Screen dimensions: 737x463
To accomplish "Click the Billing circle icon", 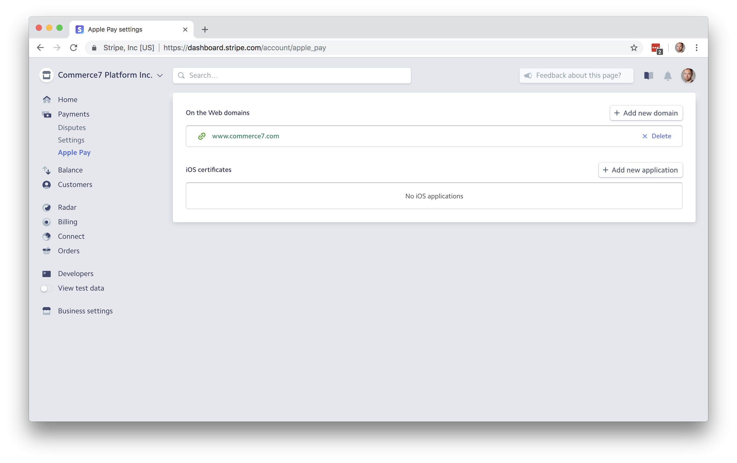I will pyautogui.click(x=47, y=222).
